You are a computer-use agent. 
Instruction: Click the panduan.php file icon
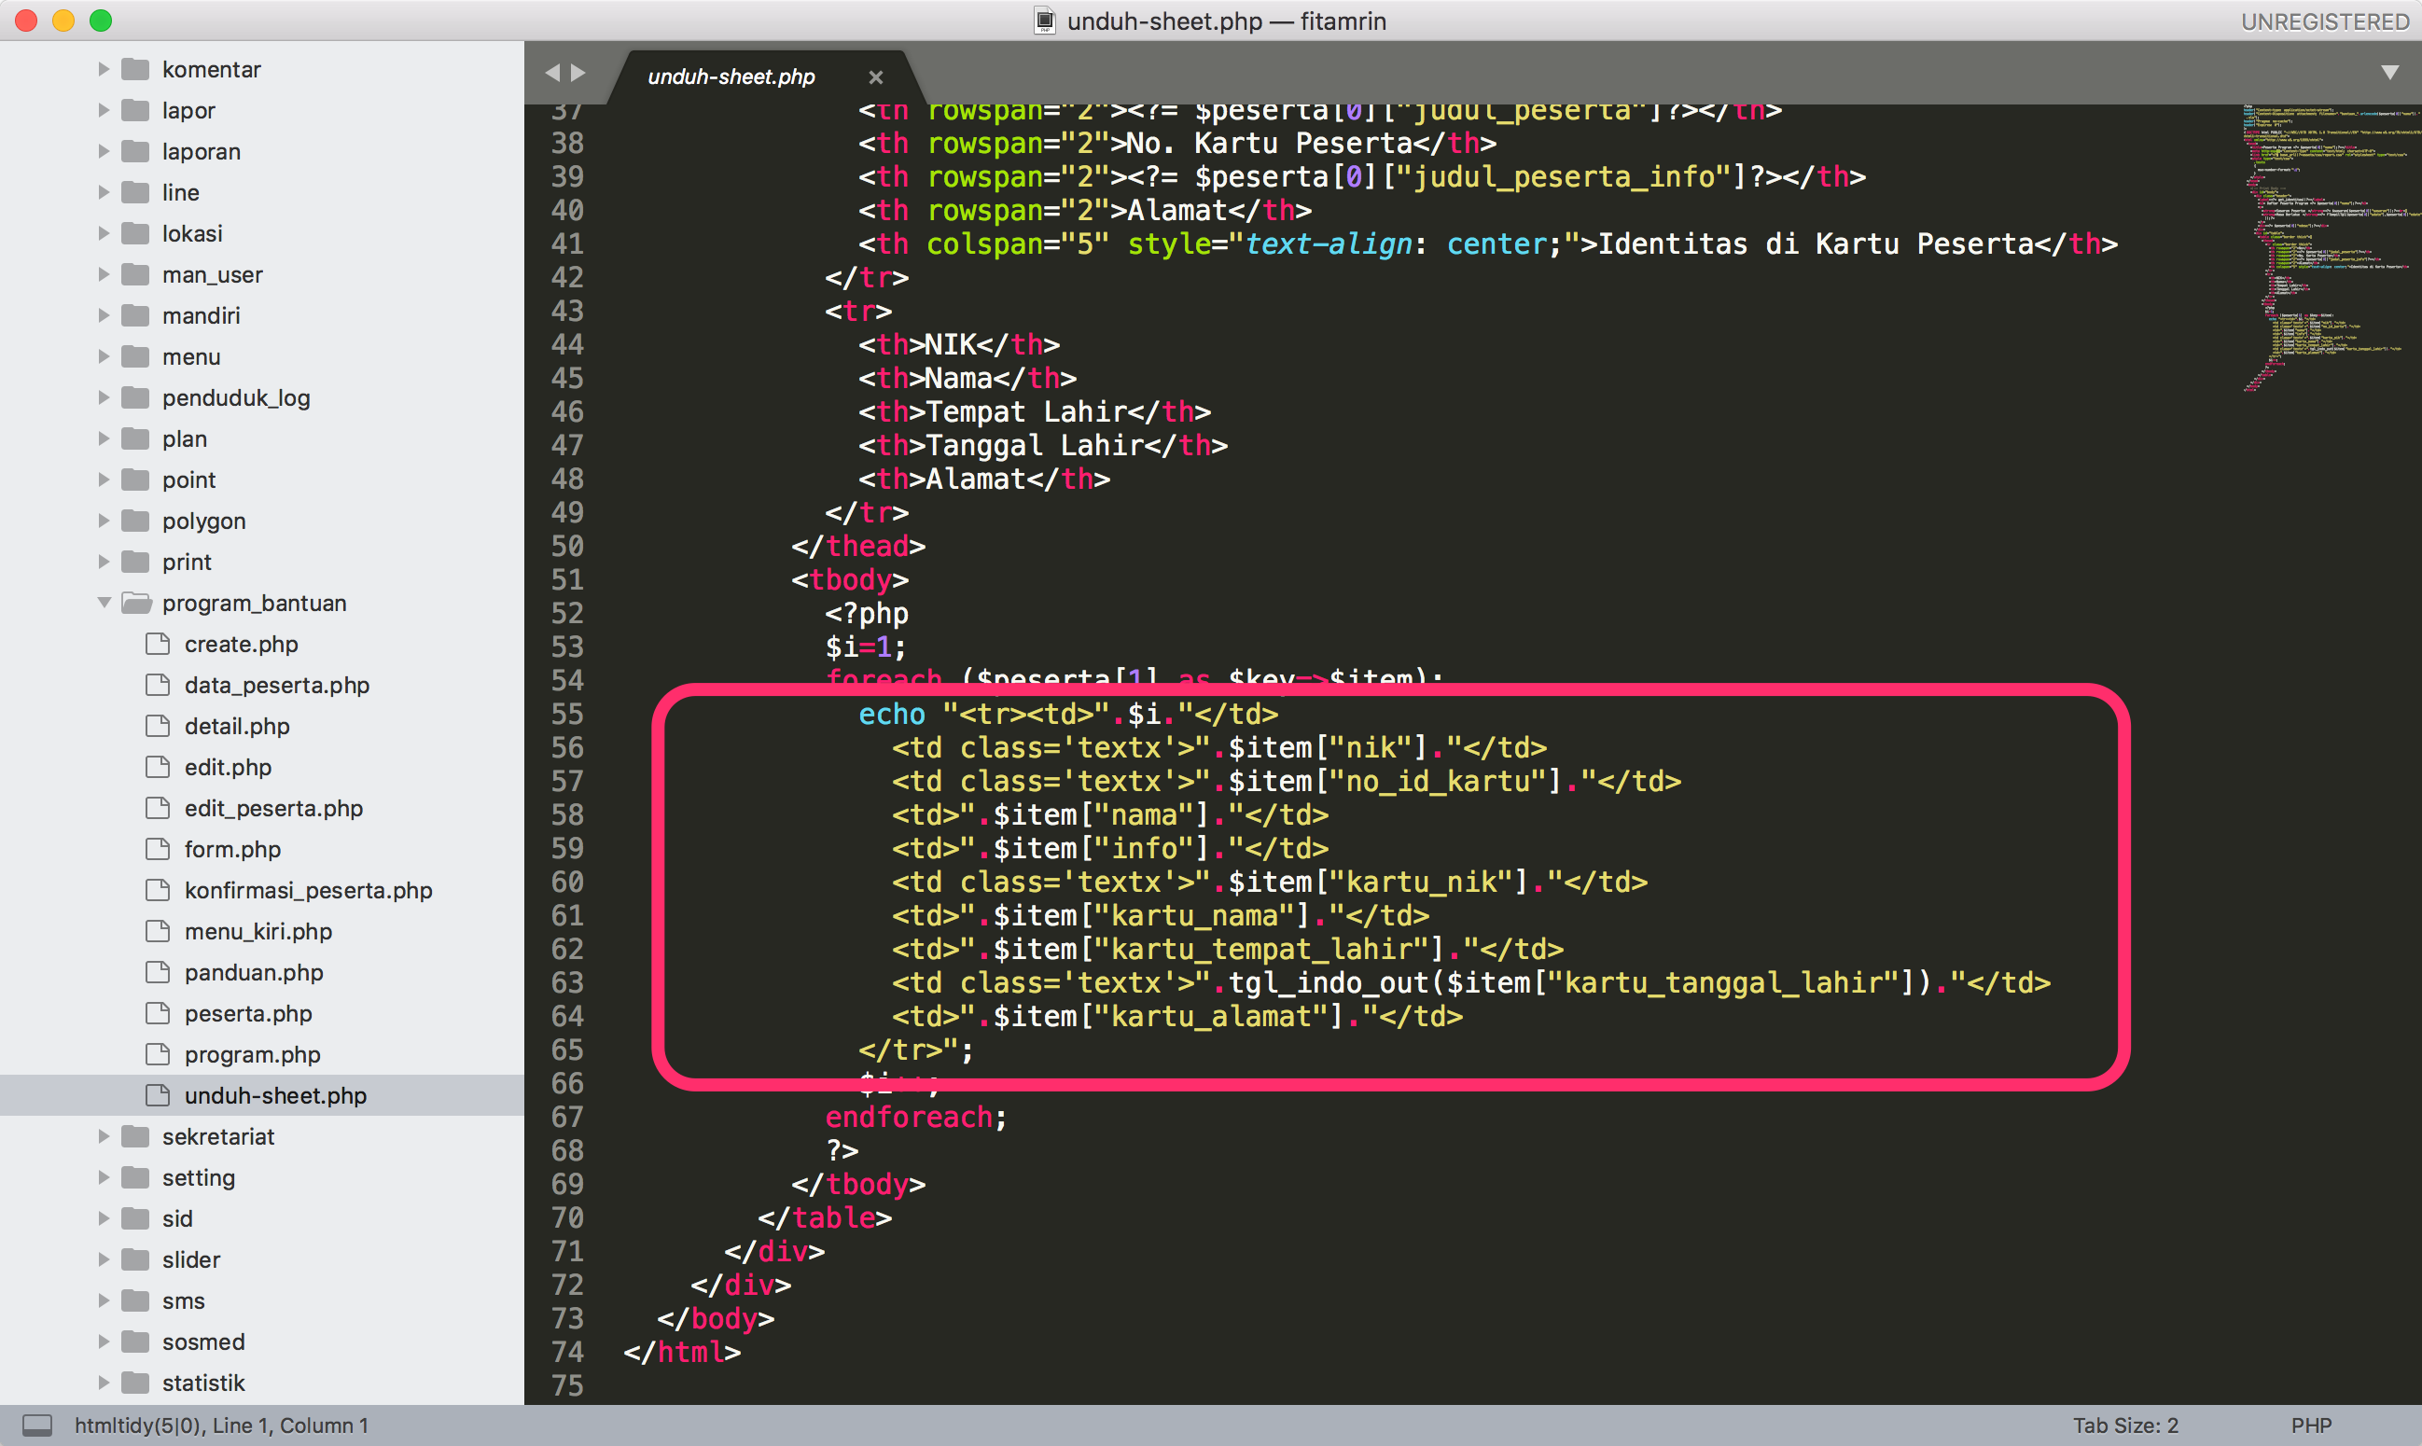click(158, 971)
